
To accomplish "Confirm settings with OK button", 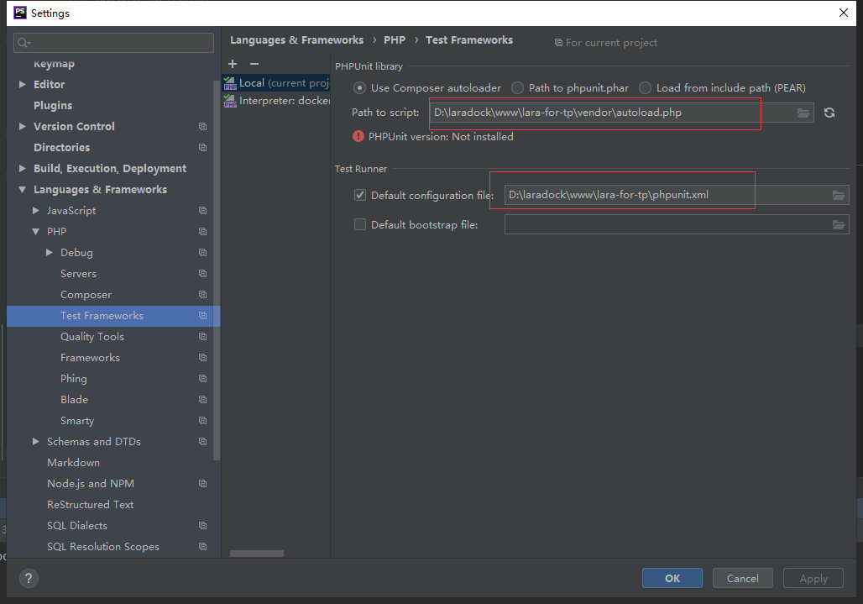I will pos(672,578).
